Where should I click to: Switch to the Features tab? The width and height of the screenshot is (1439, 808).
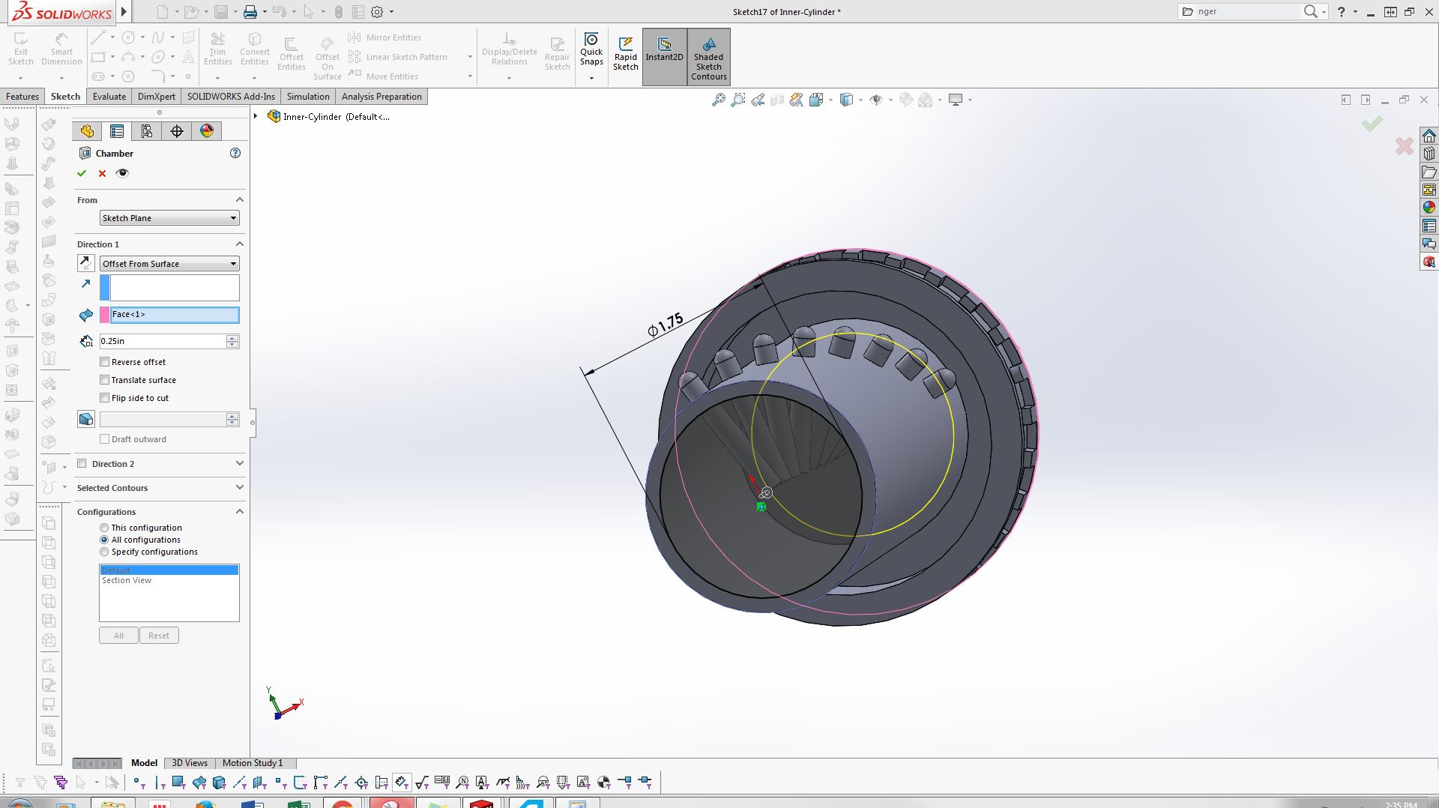(x=22, y=97)
